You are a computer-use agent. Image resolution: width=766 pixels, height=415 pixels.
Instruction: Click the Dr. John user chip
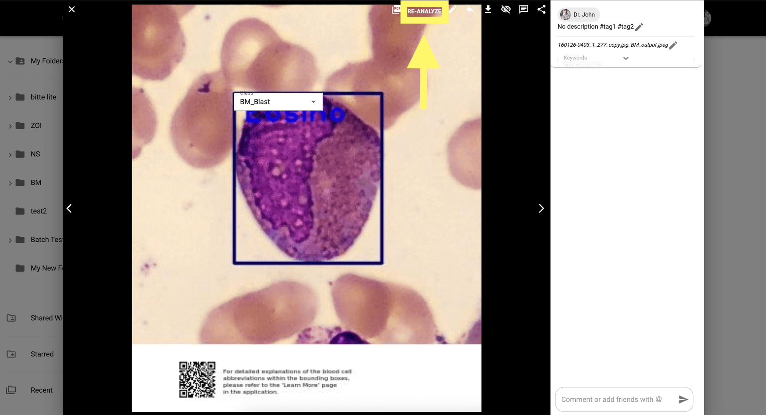pos(578,15)
